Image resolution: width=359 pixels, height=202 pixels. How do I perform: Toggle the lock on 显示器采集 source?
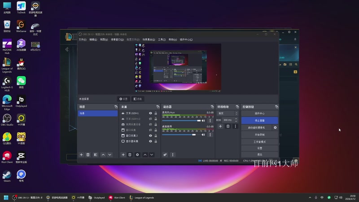(156, 141)
